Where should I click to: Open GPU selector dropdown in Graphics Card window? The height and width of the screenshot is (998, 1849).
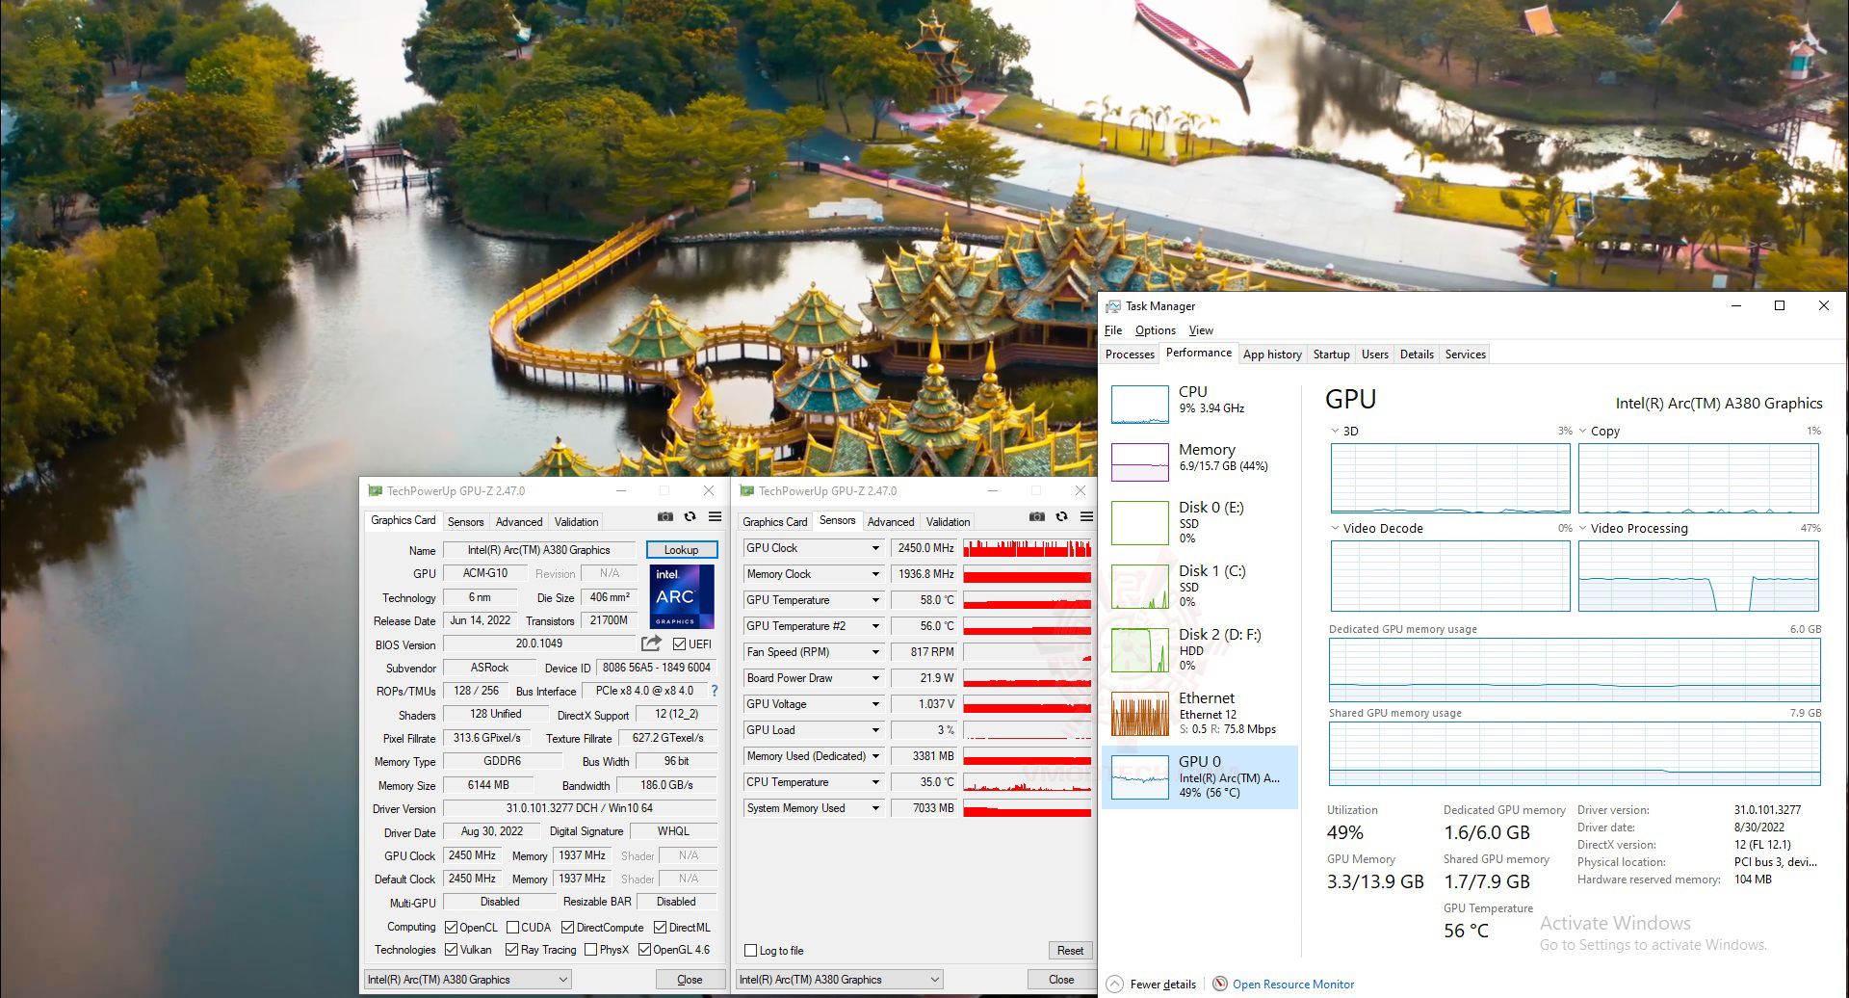pyautogui.click(x=468, y=980)
